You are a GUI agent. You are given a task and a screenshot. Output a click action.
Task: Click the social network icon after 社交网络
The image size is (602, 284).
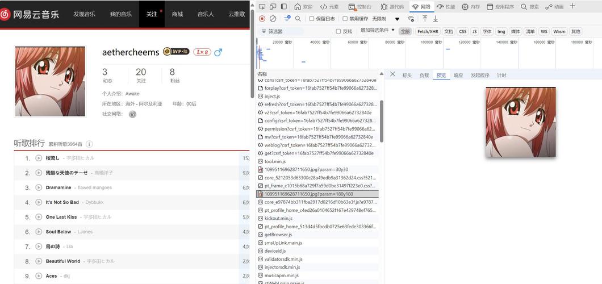132,114
